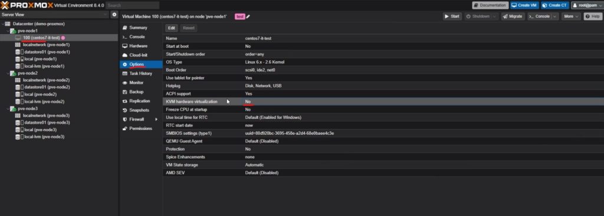The image size is (604, 216).
Task: Select Datacenter (demo-proxmox)
Action: tap(38, 24)
